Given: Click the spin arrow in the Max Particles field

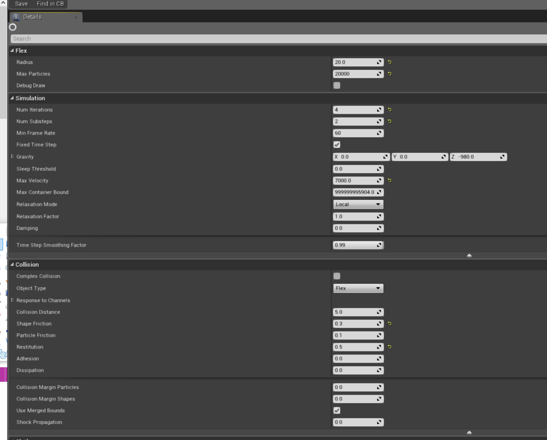Looking at the screenshot, I should (x=379, y=74).
